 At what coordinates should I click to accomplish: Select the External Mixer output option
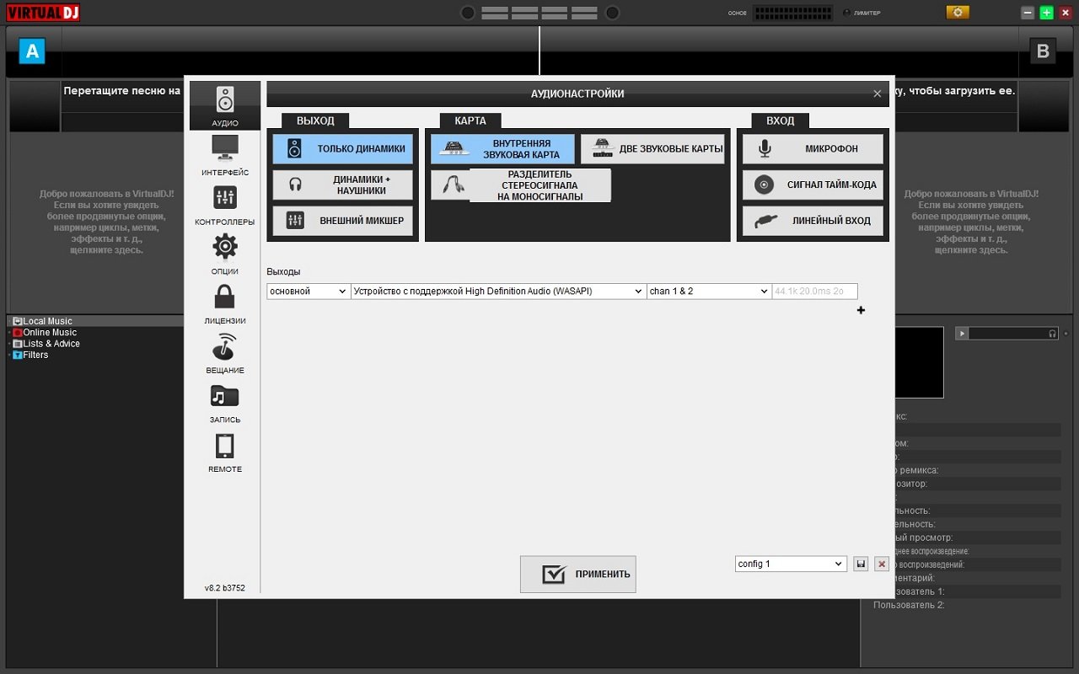(343, 221)
